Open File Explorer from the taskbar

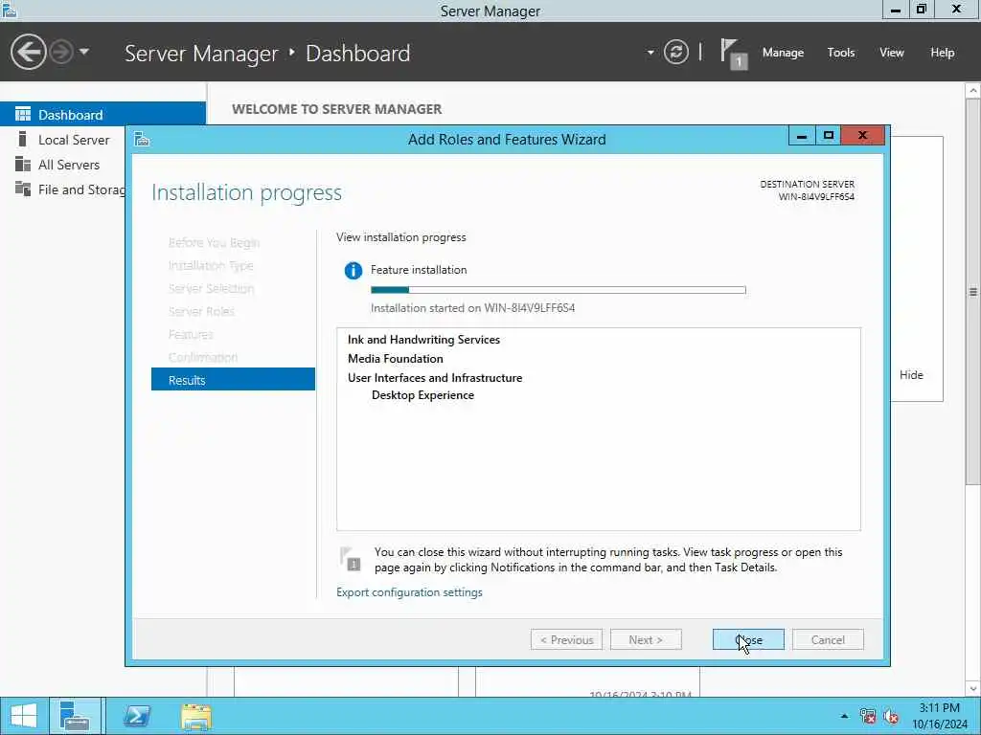196,716
